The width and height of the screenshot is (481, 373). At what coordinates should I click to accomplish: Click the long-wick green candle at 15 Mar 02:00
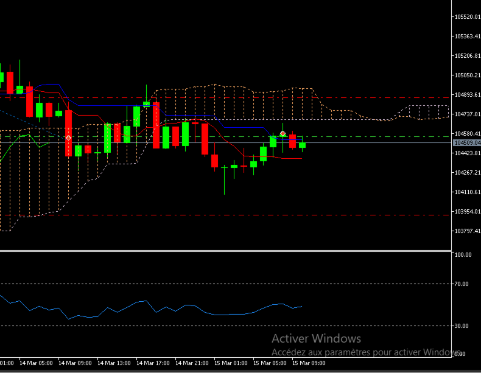click(x=224, y=181)
